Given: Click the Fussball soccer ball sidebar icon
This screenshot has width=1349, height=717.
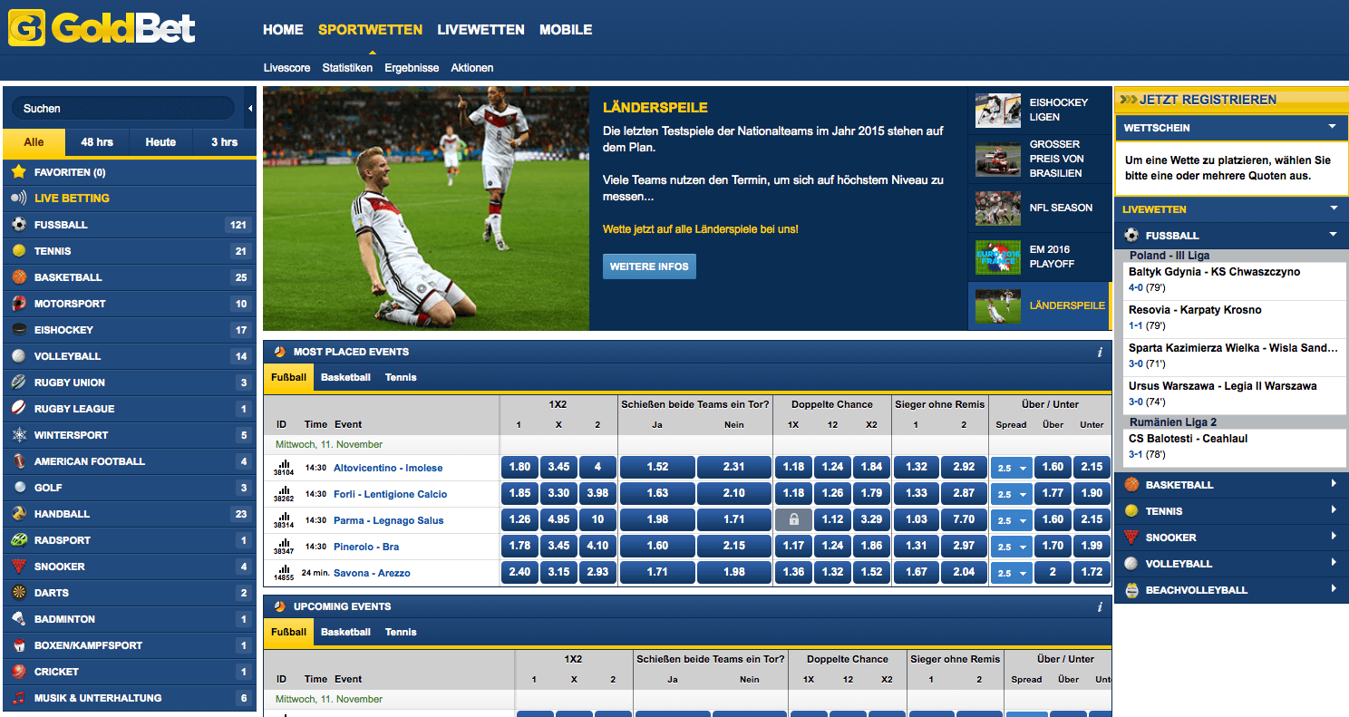Looking at the screenshot, I should point(18,224).
